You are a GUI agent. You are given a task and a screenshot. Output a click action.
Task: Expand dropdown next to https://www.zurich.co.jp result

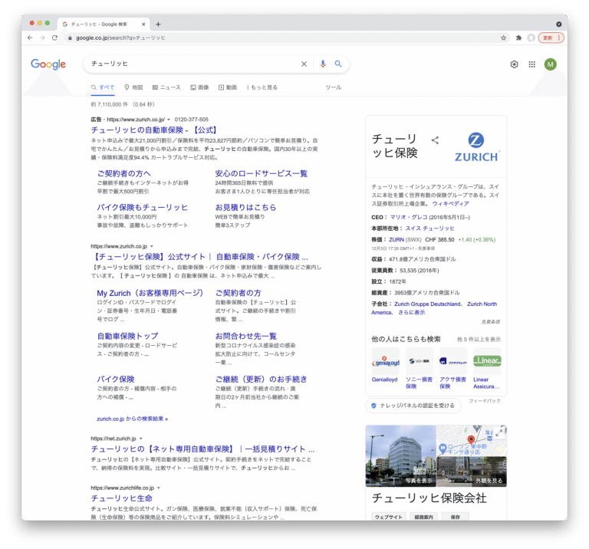click(x=152, y=246)
